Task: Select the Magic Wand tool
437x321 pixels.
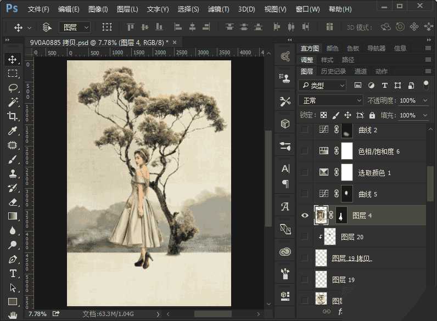Action: click(13, 102)
